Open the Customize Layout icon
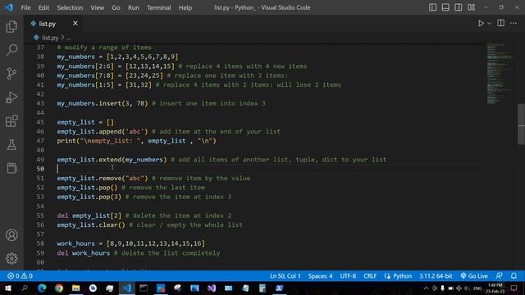525x295 pixels. [x=472, y=7]
